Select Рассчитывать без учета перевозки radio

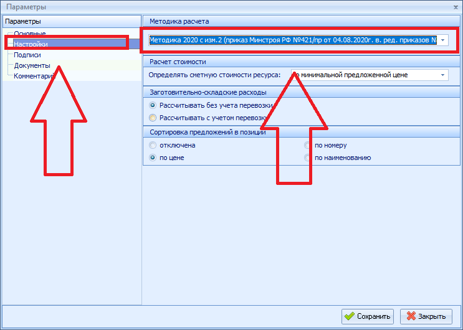pos(153,105)
